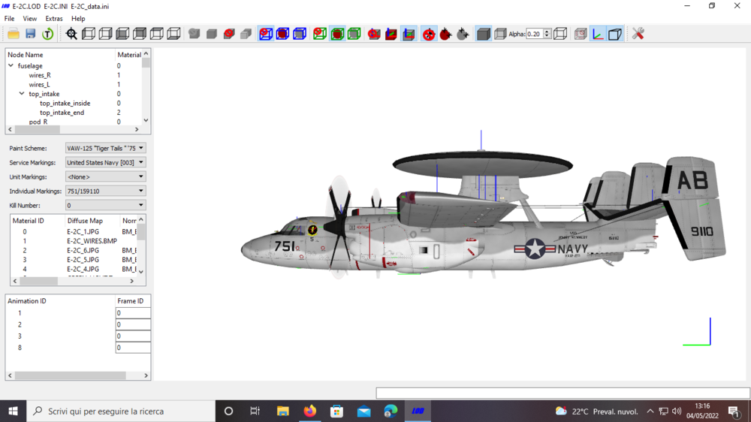This screenshot has height=422, width=751.
Task: Open the Unit Markings dropdown
Action: (105, 176)
